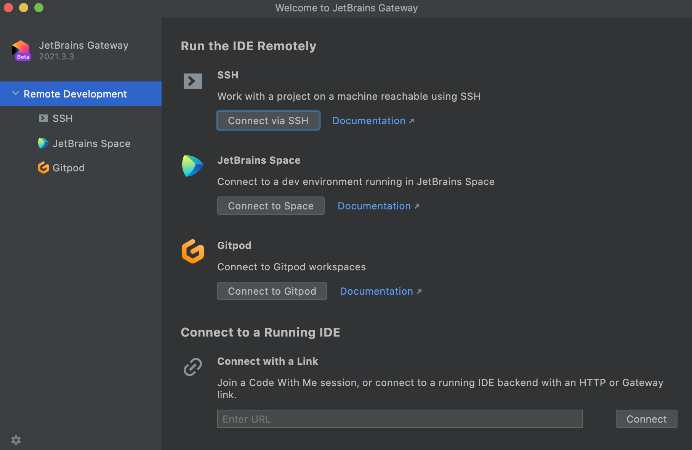
Task: Click the chain link icon
Action: [192, 367]
